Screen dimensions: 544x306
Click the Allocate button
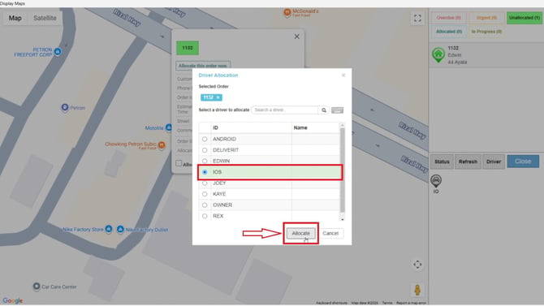(300, 233)
